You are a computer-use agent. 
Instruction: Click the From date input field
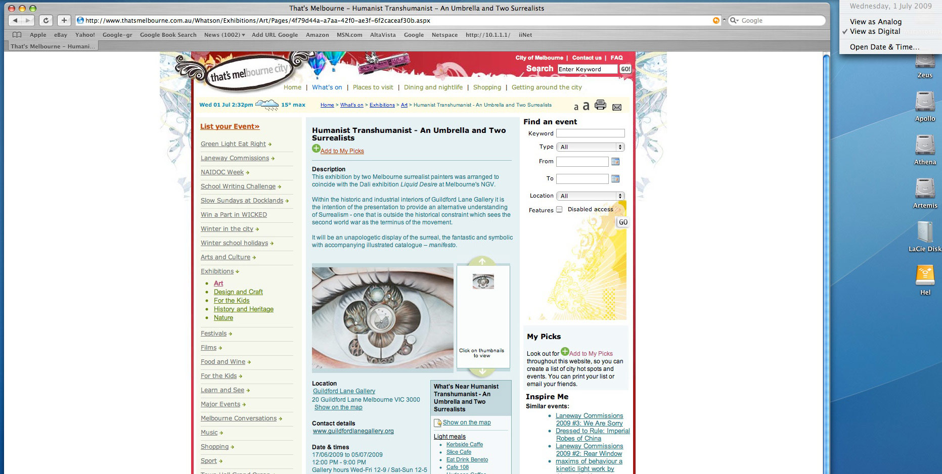[582, 162]
